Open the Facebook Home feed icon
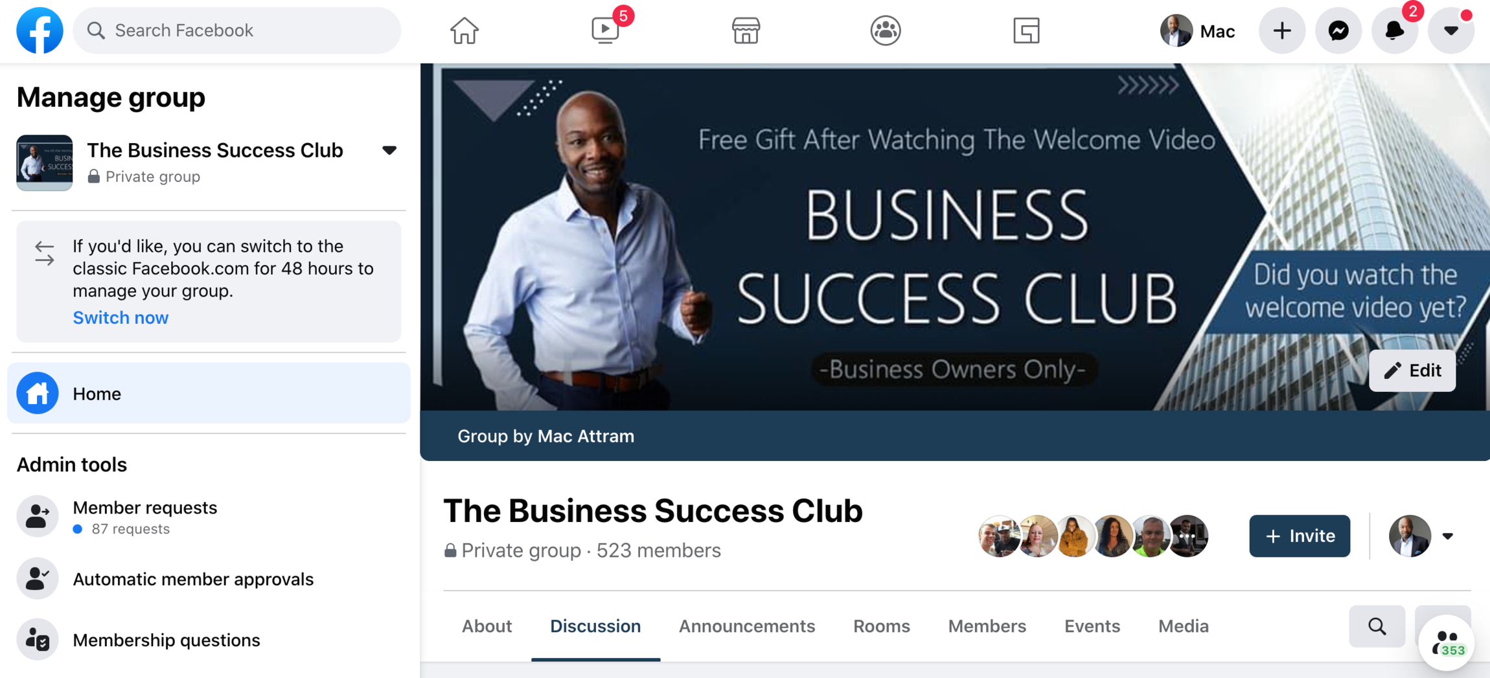Screen dimensions: 1490x678 click(464, 30)
